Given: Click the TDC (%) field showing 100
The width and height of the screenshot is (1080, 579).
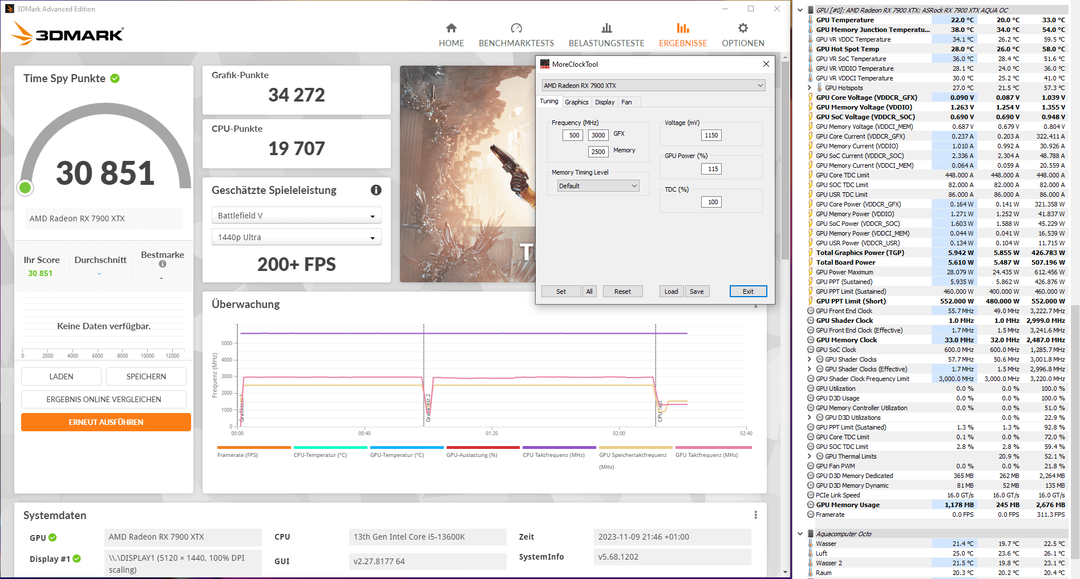Looking at the screenshot, I should (711, 202).
